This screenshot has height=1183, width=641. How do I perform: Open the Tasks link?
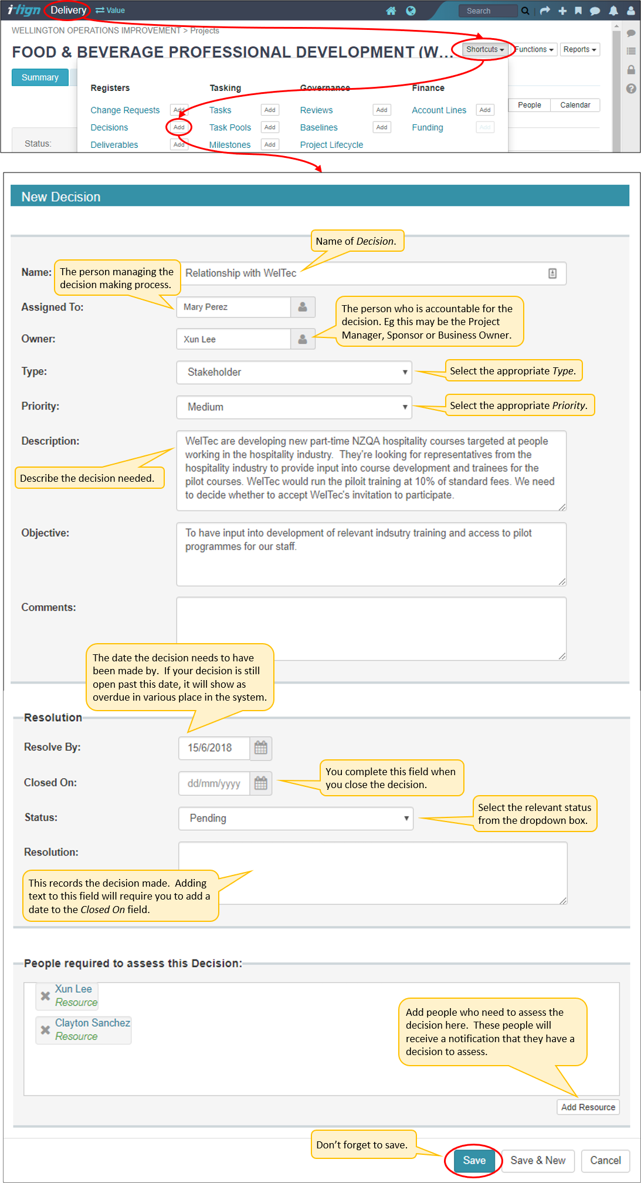point(220,110)
